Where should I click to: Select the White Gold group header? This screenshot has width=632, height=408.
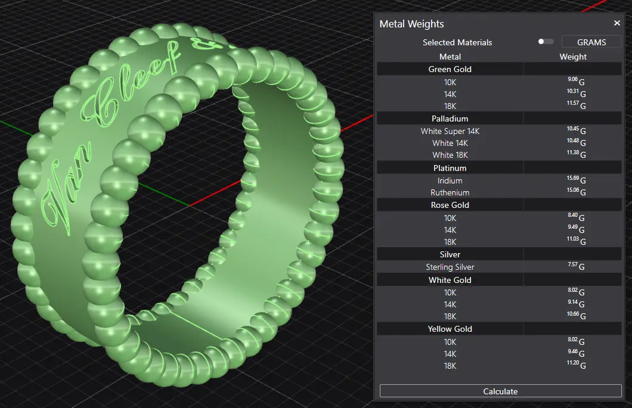[450, 280]
